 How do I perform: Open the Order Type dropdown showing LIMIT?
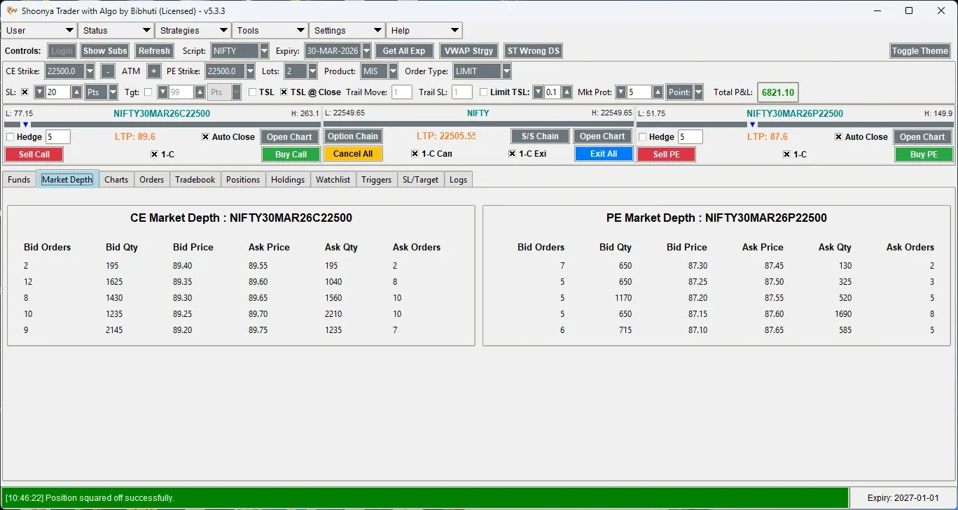[x=506, y=71]
